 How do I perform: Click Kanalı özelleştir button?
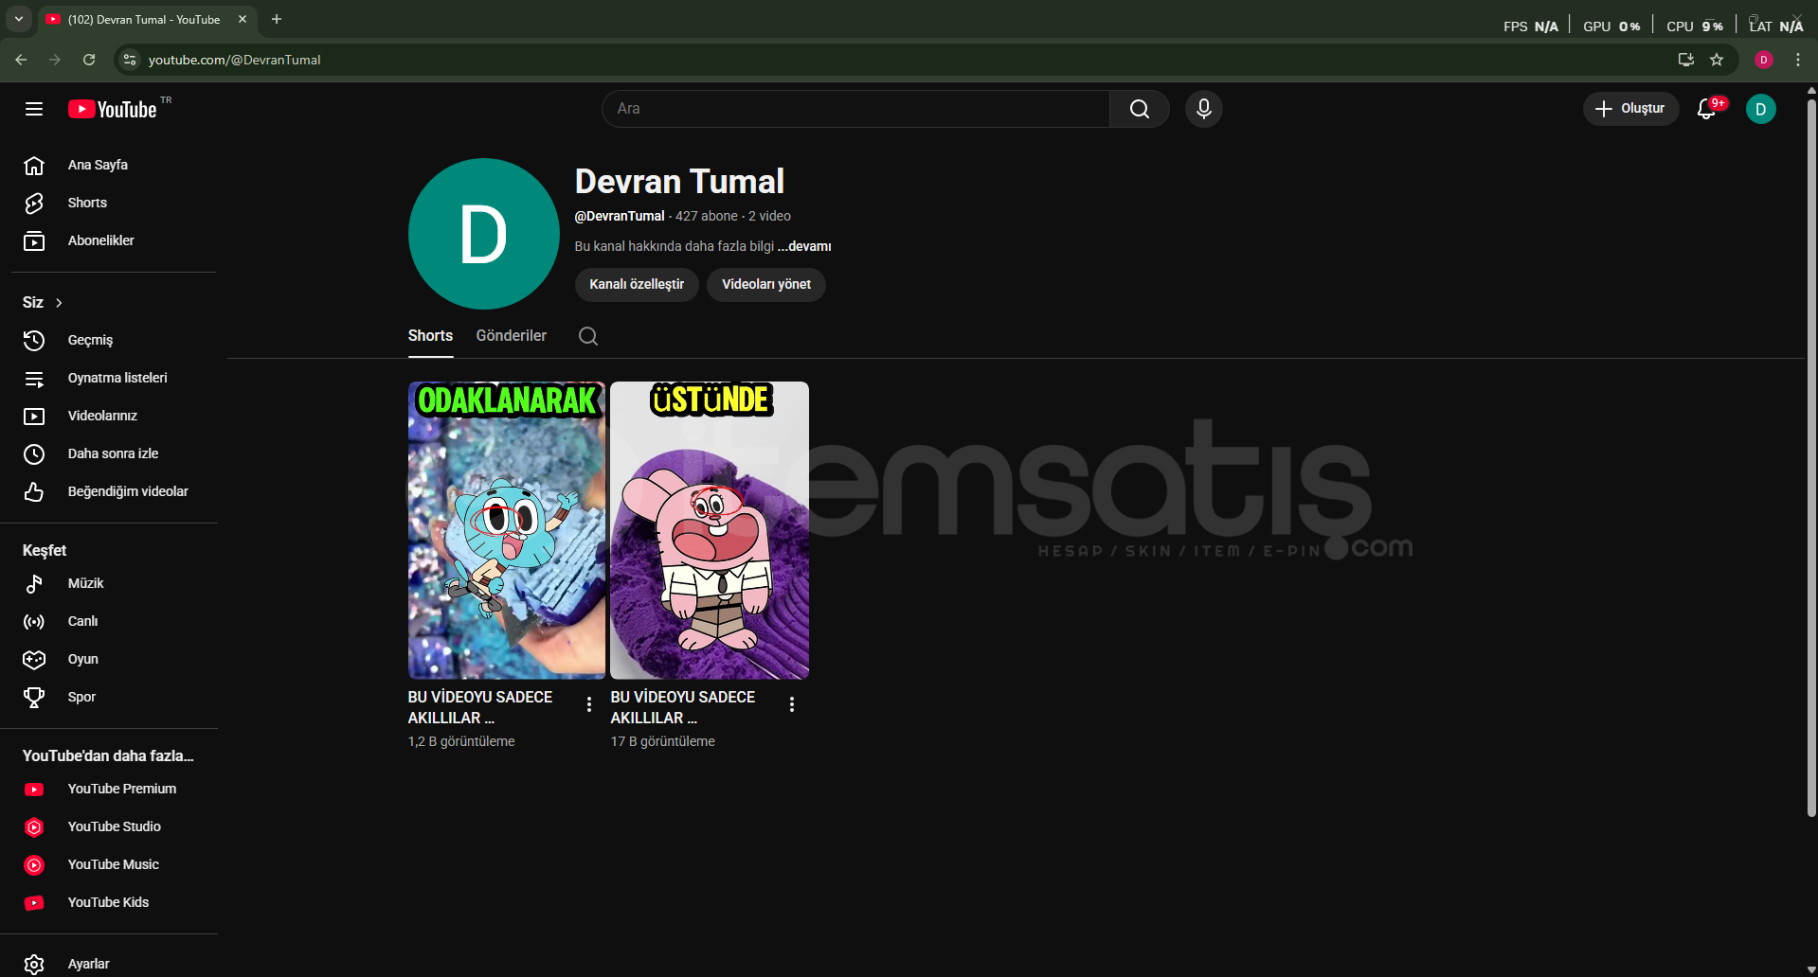637,284
